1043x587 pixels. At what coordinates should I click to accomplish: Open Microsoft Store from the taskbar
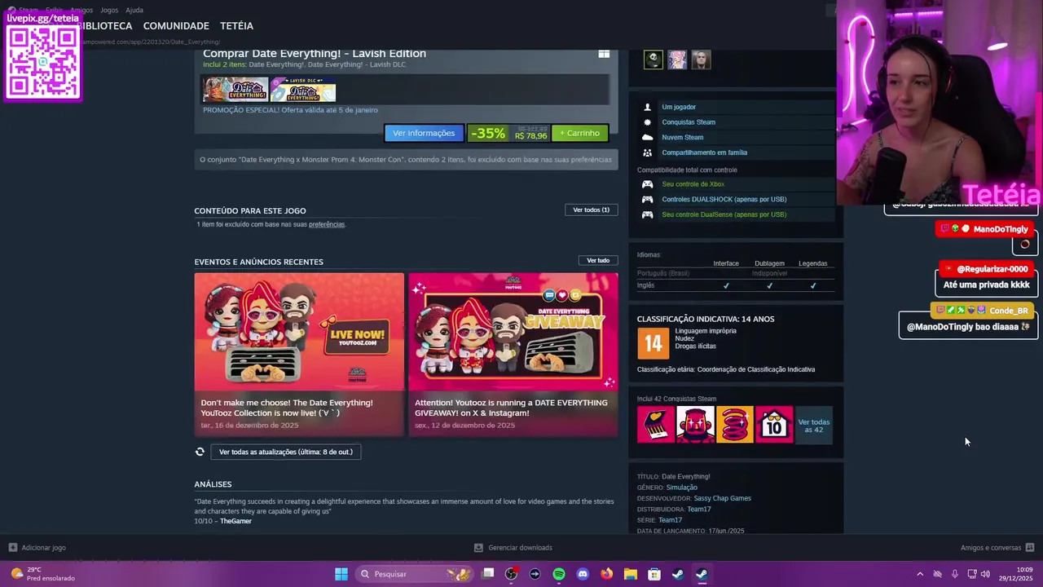point(654,574)
